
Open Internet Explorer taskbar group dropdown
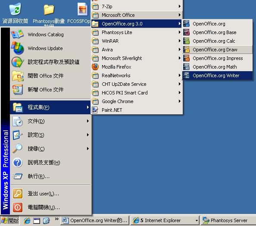click(197, 220)
